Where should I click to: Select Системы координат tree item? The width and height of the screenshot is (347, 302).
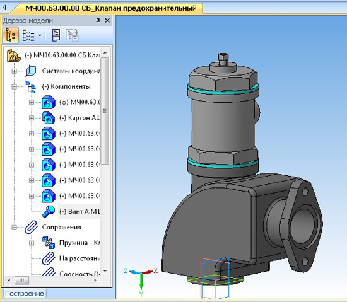[x=71, y=71]
